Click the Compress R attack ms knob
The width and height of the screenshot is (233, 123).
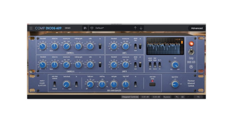pyautogui.click(x=55, y=65)
